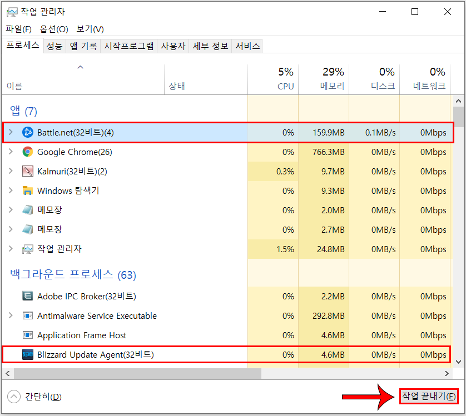Click the vertical scrollbar up arrow
Screen dimensions: 466x416
click(x=458, y=101)
